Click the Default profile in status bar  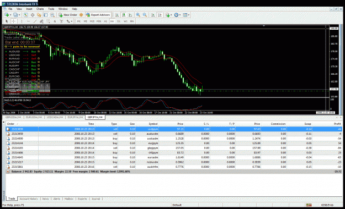(x=177, y=205)
